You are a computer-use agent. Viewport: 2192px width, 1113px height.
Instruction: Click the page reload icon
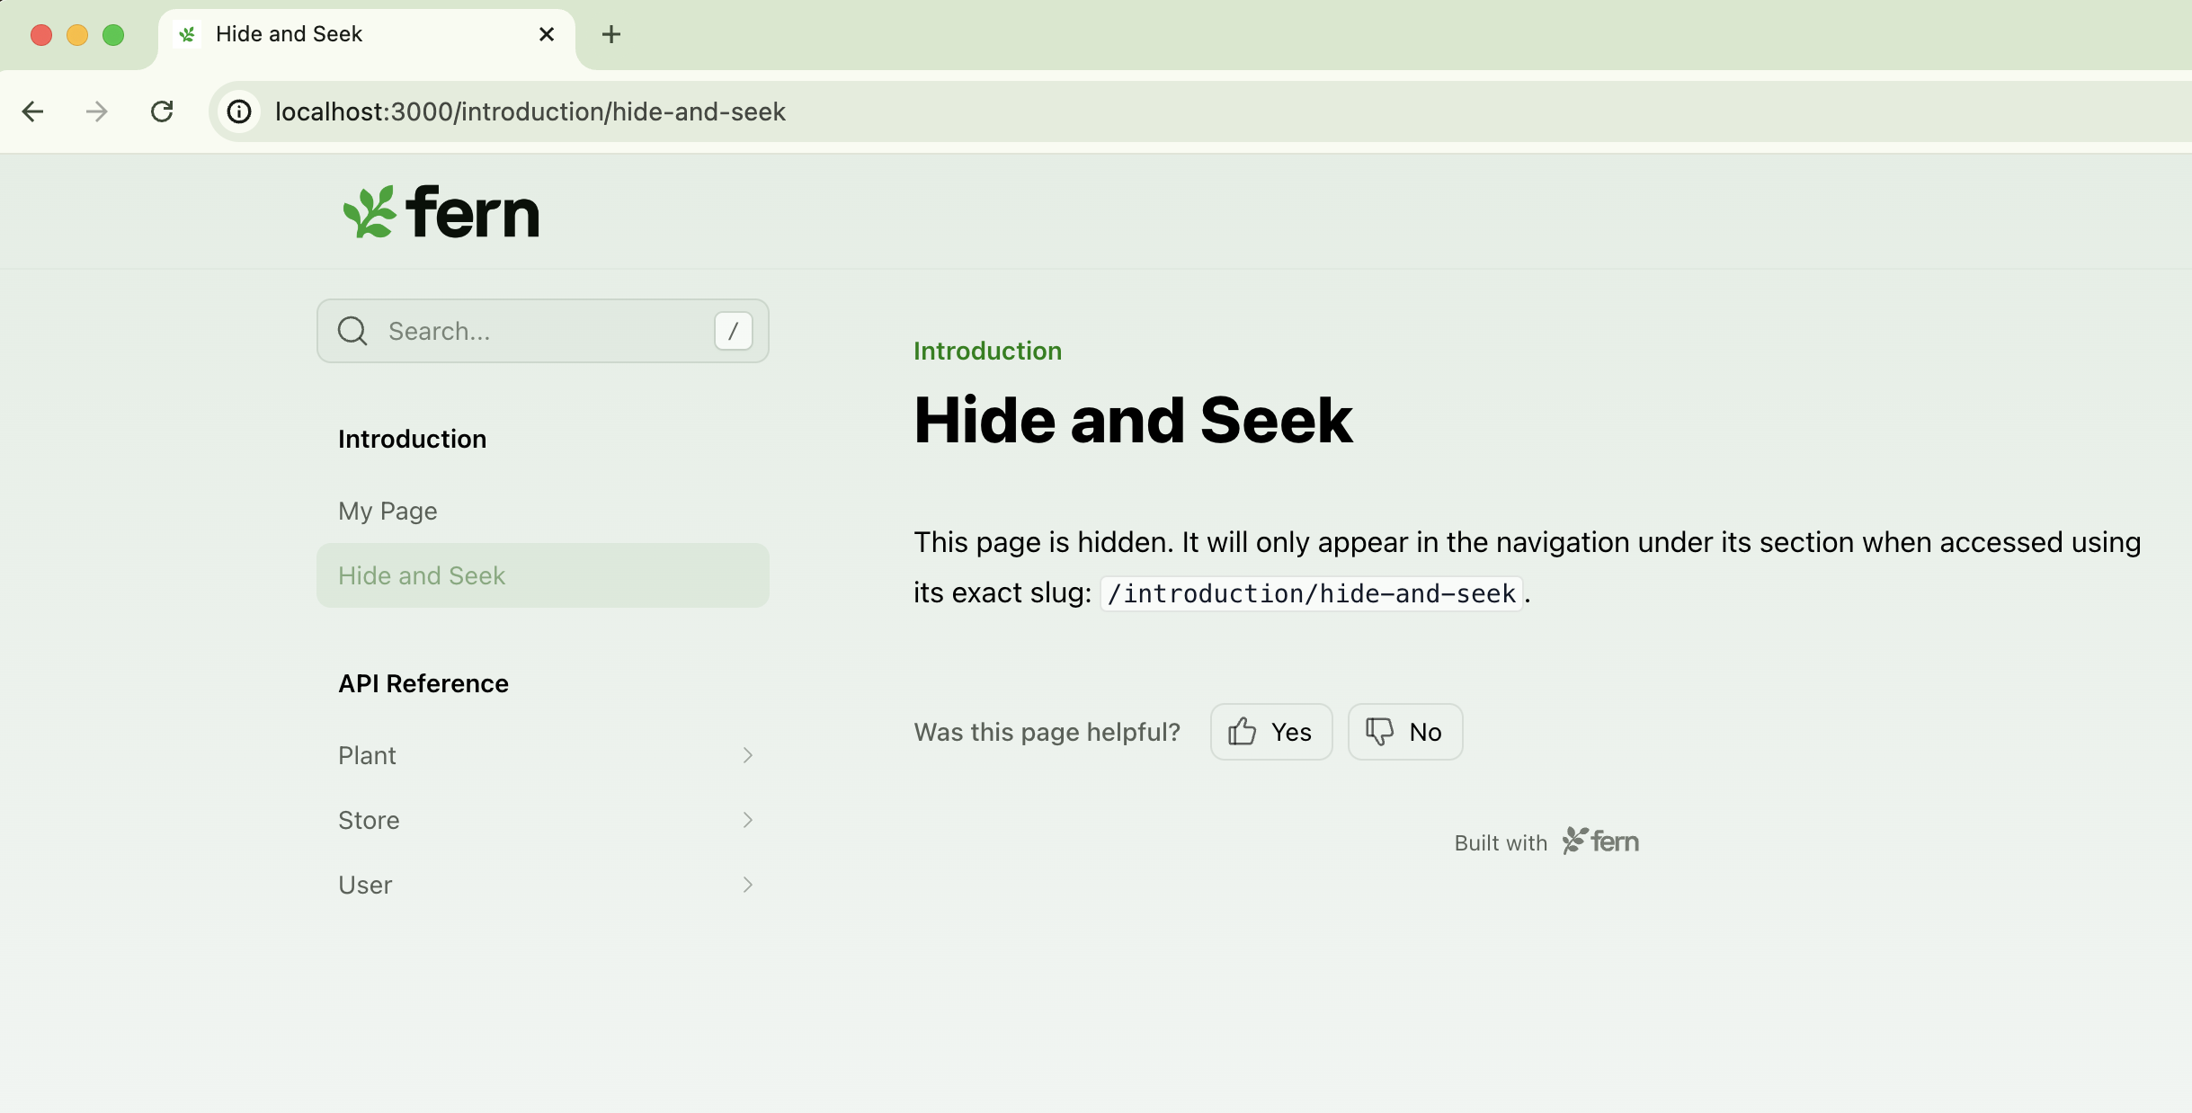pos(163,111)
